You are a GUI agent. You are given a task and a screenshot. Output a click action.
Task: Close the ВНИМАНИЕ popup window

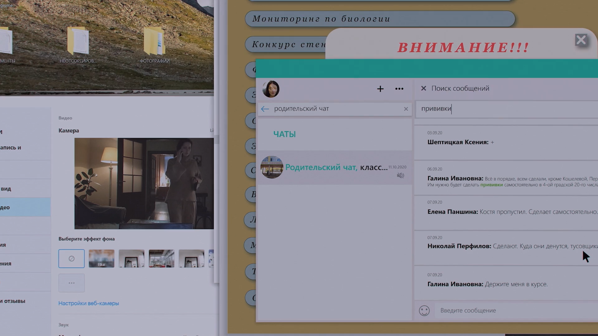click(581, 40)
